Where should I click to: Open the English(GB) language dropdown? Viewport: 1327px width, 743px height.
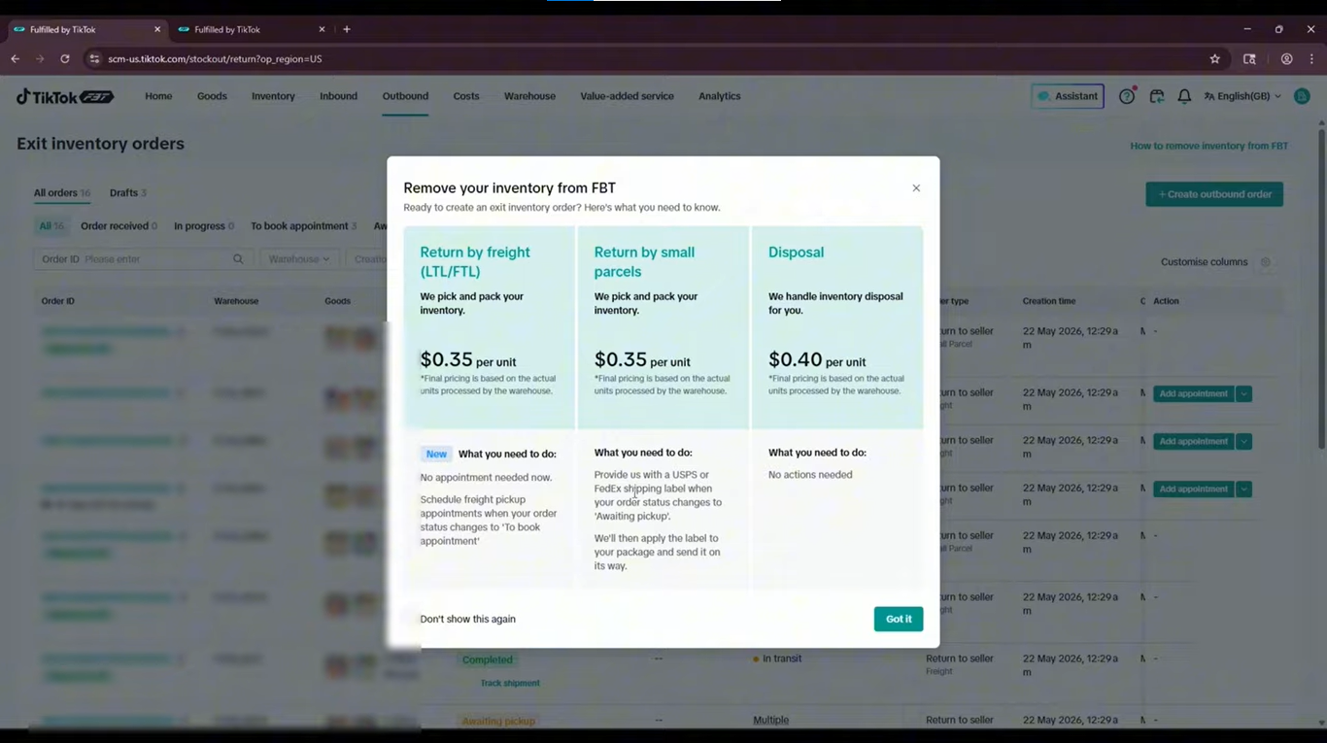click(x=1242, y=96)
